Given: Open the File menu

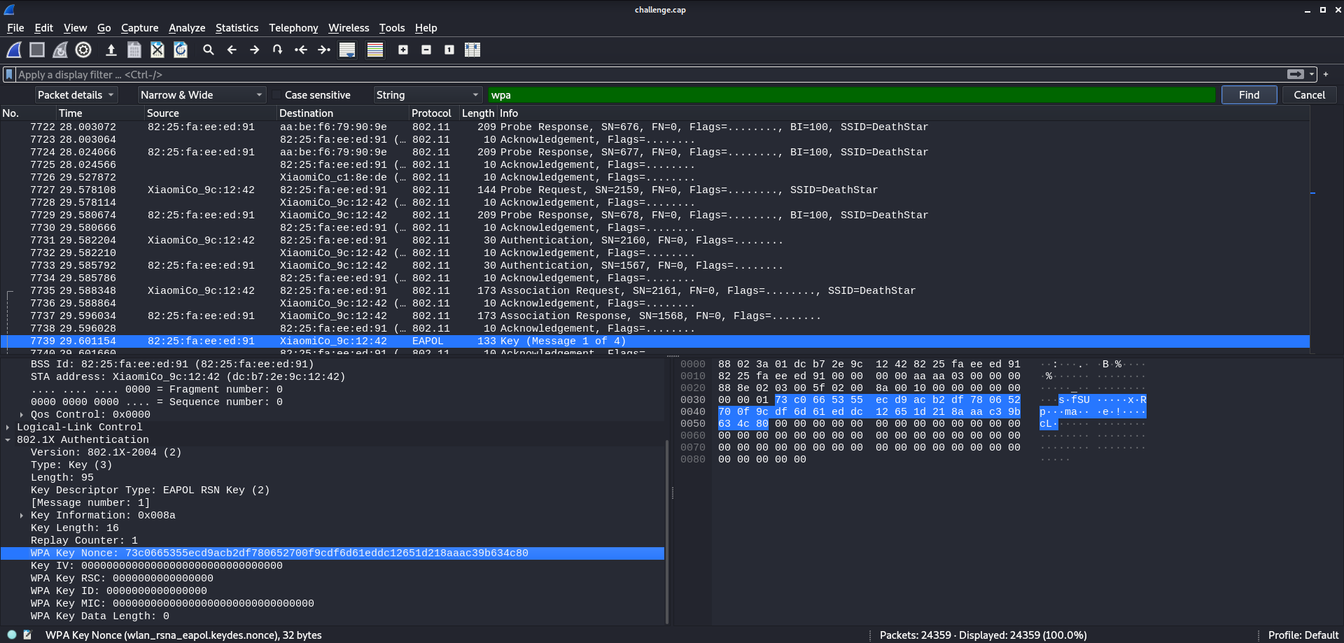Looking at the screenshot, I should point(15,28).
